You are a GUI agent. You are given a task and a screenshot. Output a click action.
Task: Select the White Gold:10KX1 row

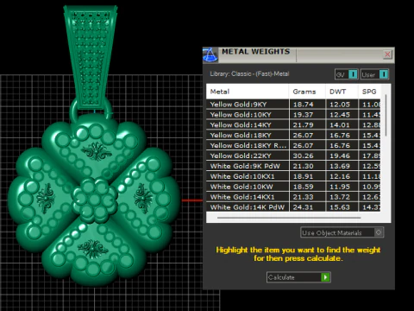(x=293, y=176)
